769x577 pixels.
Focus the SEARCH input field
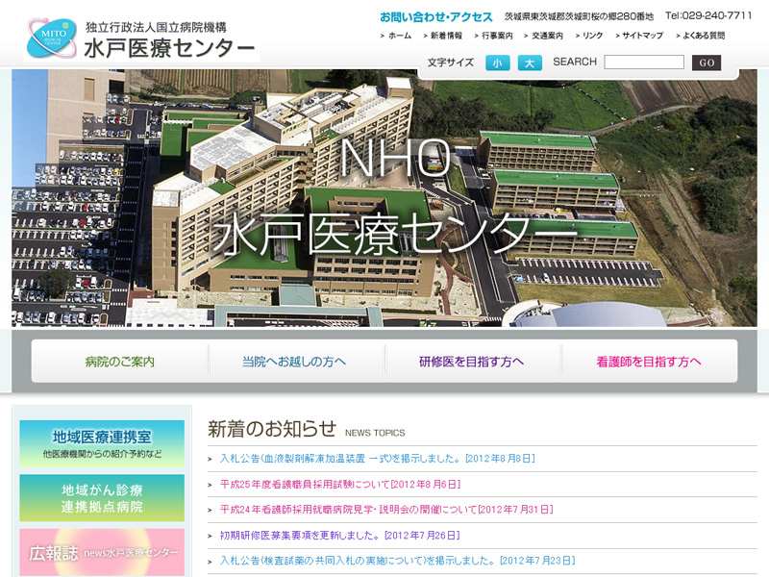pos(644,63)
